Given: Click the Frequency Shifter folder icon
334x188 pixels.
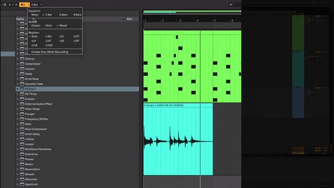Looking at the screenshot, I should 22,119.
